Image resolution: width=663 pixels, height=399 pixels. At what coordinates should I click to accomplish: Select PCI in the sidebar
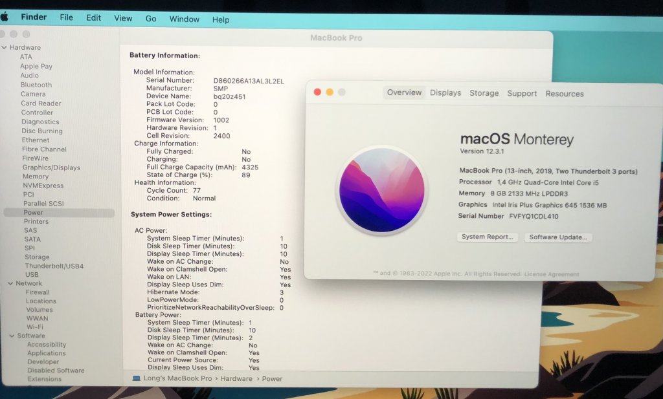(x=28, y=194)
